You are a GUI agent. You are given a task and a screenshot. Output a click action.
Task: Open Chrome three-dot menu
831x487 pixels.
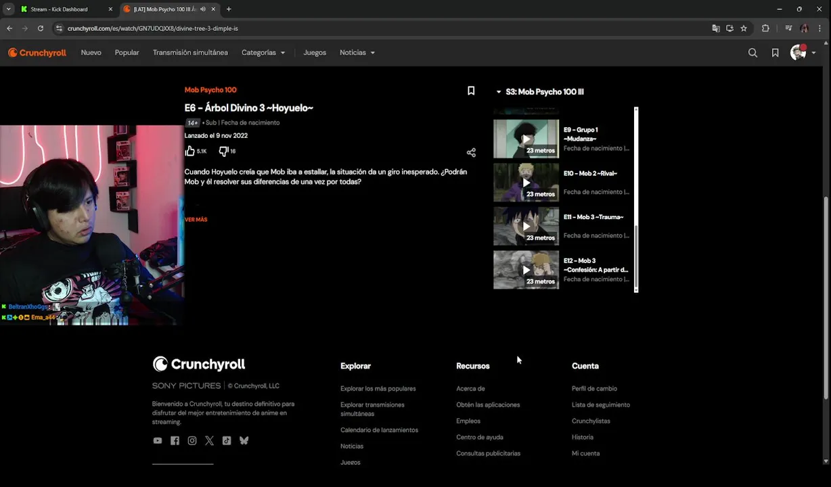click(821, 28)
